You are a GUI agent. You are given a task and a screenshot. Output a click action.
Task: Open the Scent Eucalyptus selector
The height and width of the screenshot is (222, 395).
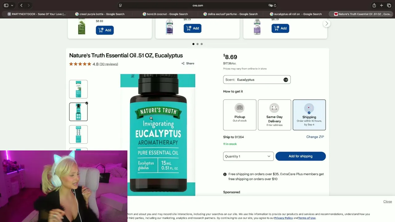(257, 80)
